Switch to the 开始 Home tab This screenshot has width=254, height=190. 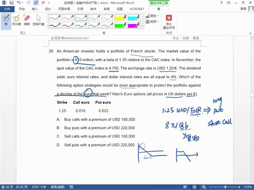coord(22,9)
